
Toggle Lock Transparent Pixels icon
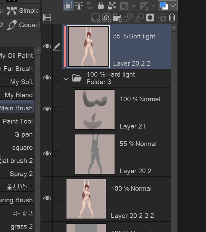pyautogui.click(x=111, y=6)
